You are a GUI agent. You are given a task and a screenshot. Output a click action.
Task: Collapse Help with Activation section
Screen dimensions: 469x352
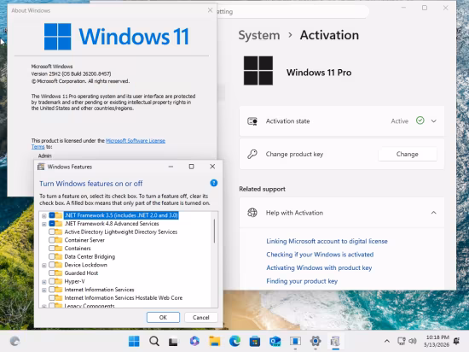pos(434,213)
